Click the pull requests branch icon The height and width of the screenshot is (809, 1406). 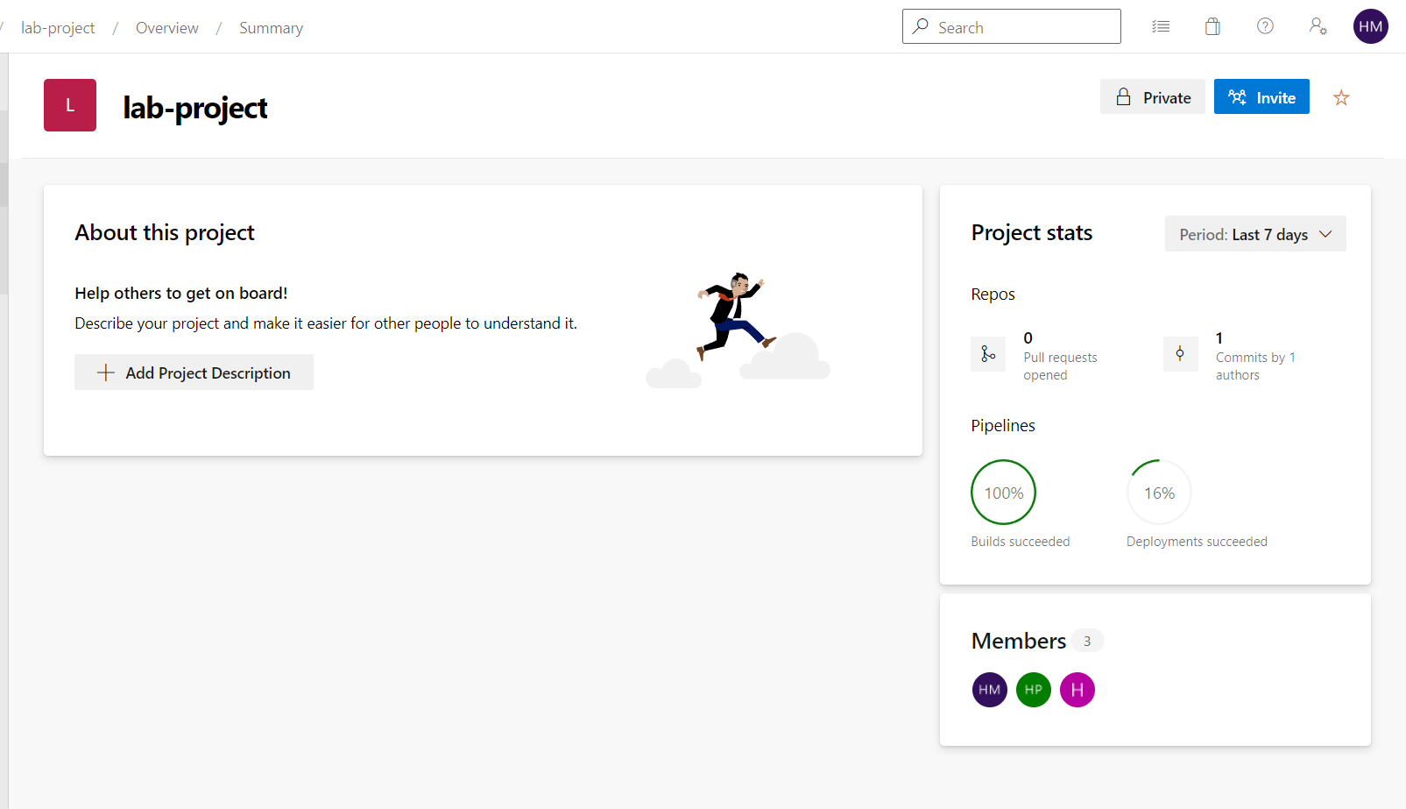(x=988, y=354)
